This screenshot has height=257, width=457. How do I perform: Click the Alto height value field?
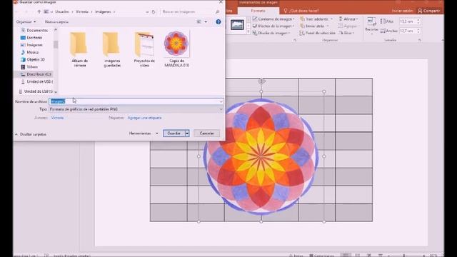[408, 21]
